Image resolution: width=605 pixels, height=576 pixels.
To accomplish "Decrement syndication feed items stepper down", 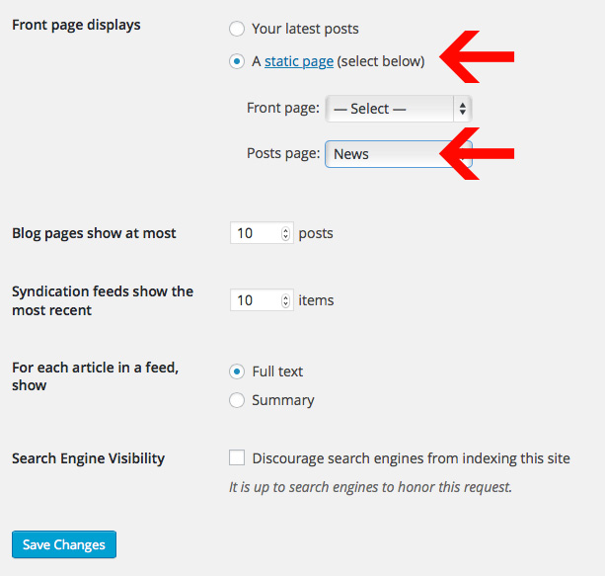I will click(x=286, y=305).
